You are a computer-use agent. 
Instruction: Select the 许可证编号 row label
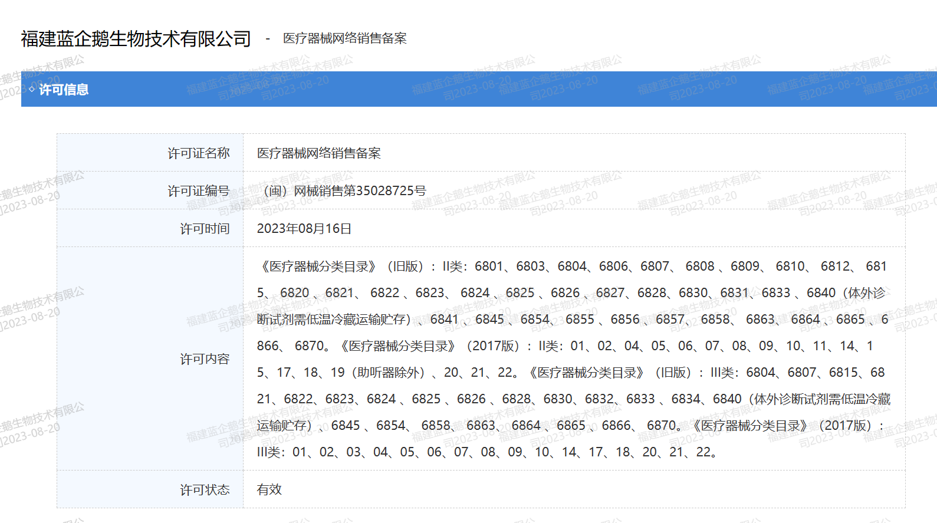click(198, 191)
